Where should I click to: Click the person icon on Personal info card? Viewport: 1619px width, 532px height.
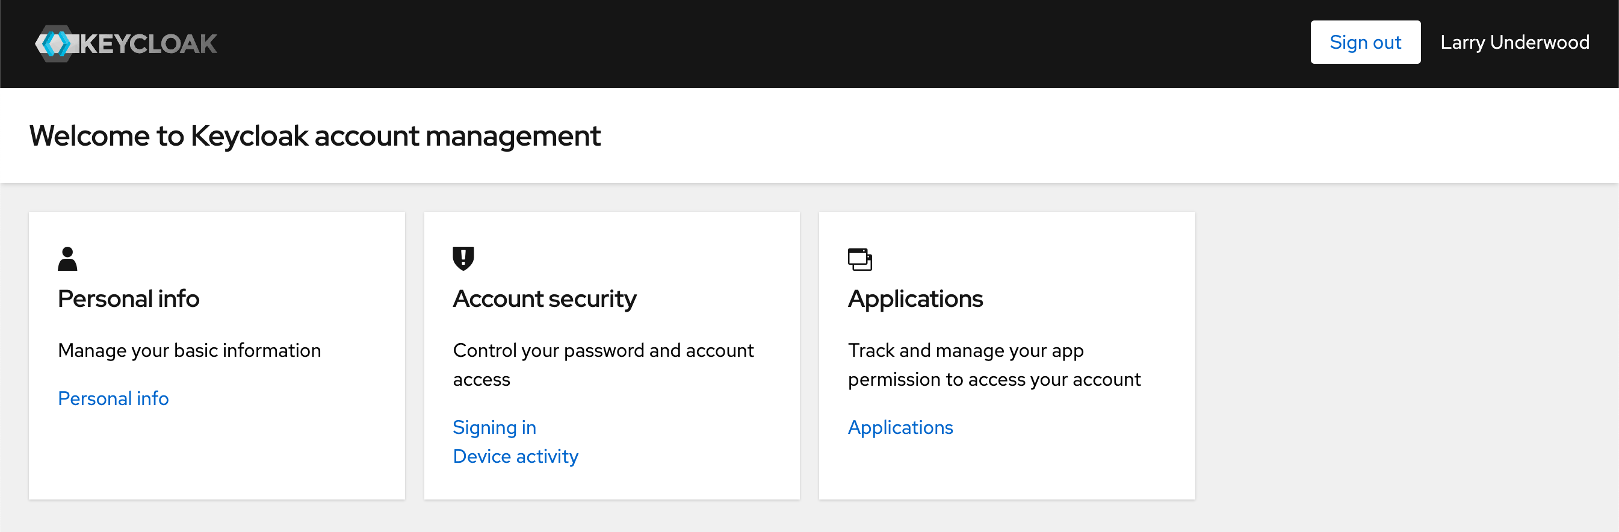[67, 259]
